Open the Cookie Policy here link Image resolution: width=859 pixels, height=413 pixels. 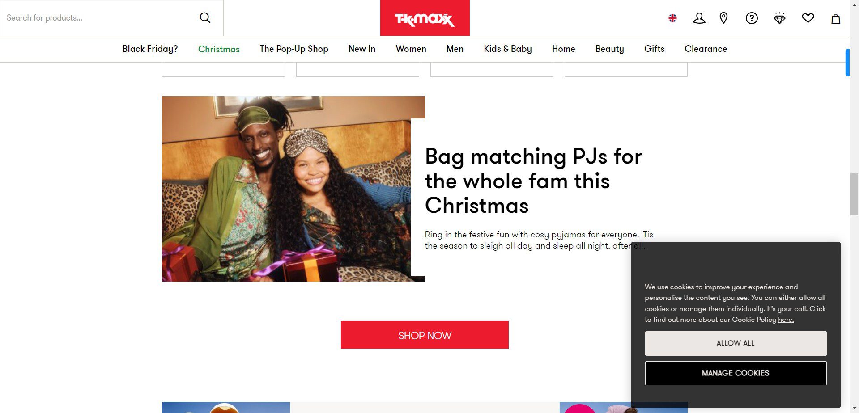[x=786, y=320]
